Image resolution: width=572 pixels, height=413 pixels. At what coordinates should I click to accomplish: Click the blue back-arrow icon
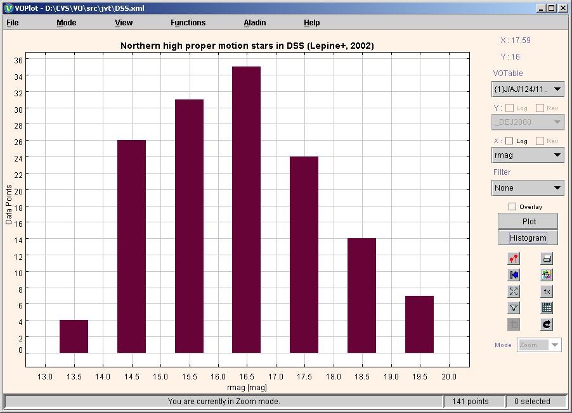[514, 275]
